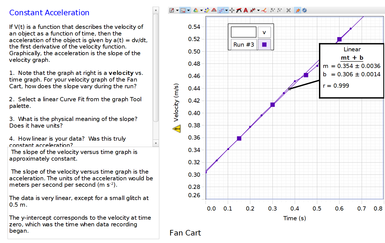Toggle Run #3 visibility in the legend

(x=244, y=44)
